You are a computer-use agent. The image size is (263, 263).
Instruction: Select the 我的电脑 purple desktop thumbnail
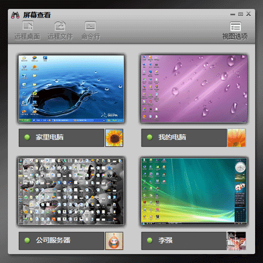194,89
